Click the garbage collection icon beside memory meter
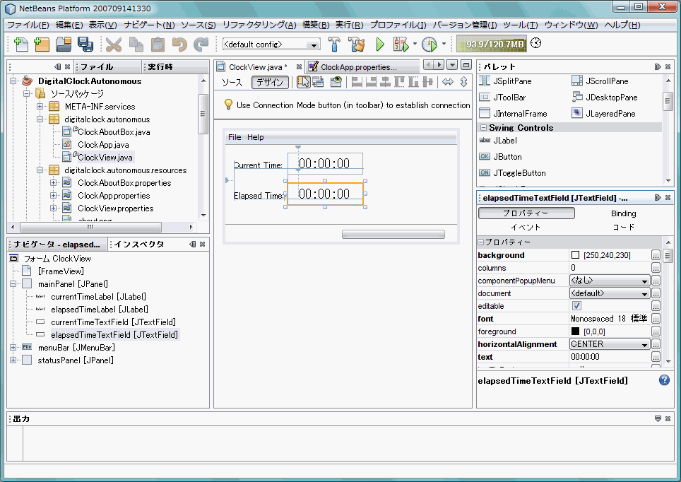The width and height of the screenshot is (681, 482). 536,43
